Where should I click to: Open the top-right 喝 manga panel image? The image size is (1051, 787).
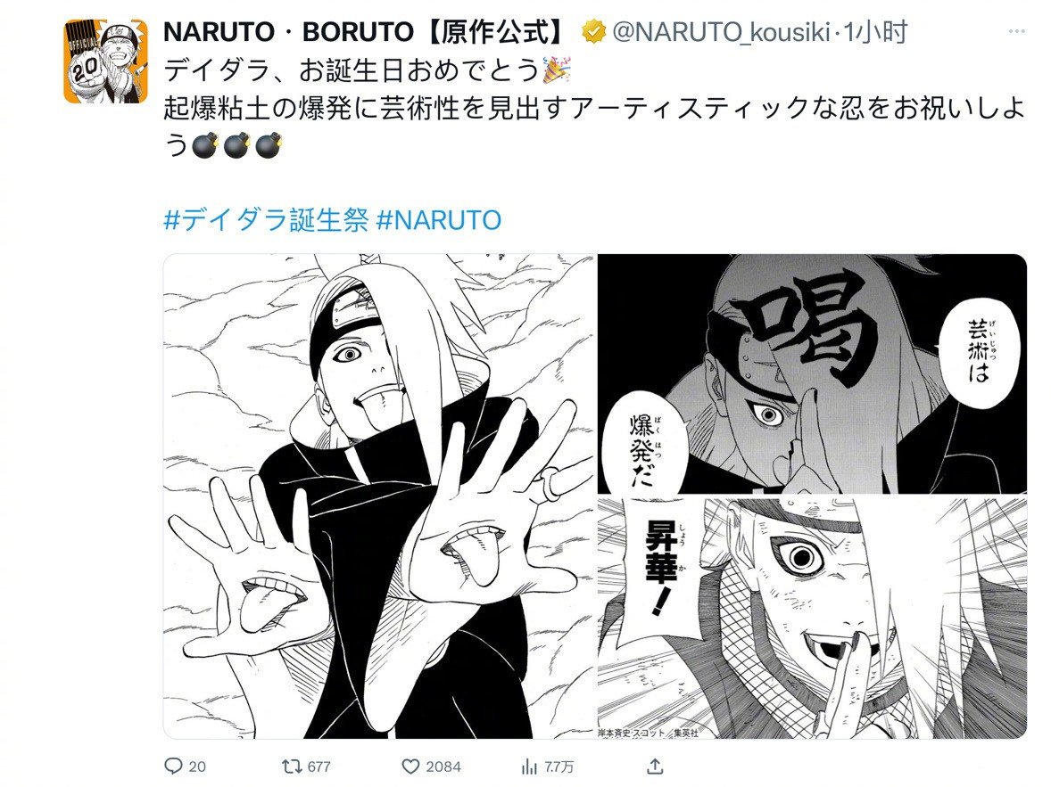[x=813, y=373]
